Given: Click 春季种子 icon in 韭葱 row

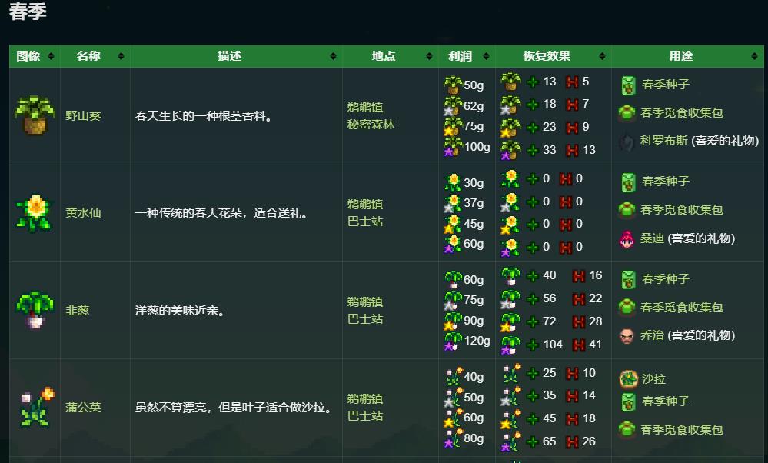Looking at the screenshot, I should coord(628,279).
